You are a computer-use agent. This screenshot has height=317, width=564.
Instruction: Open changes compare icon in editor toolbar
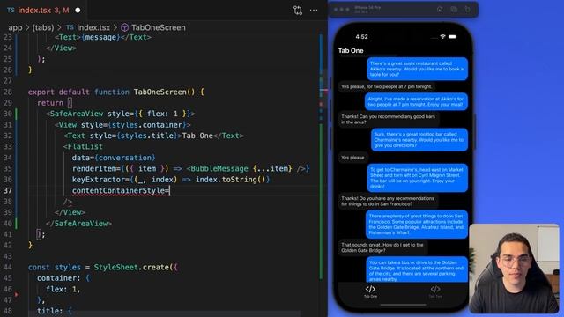click(298, 10)
